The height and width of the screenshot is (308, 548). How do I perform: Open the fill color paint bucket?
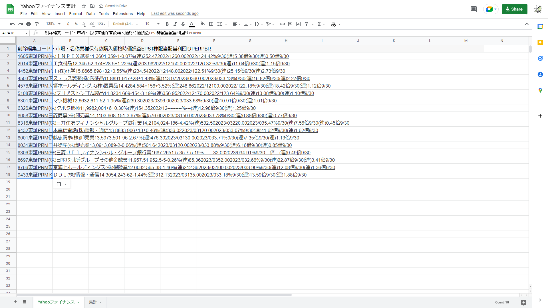pos(203,24)
